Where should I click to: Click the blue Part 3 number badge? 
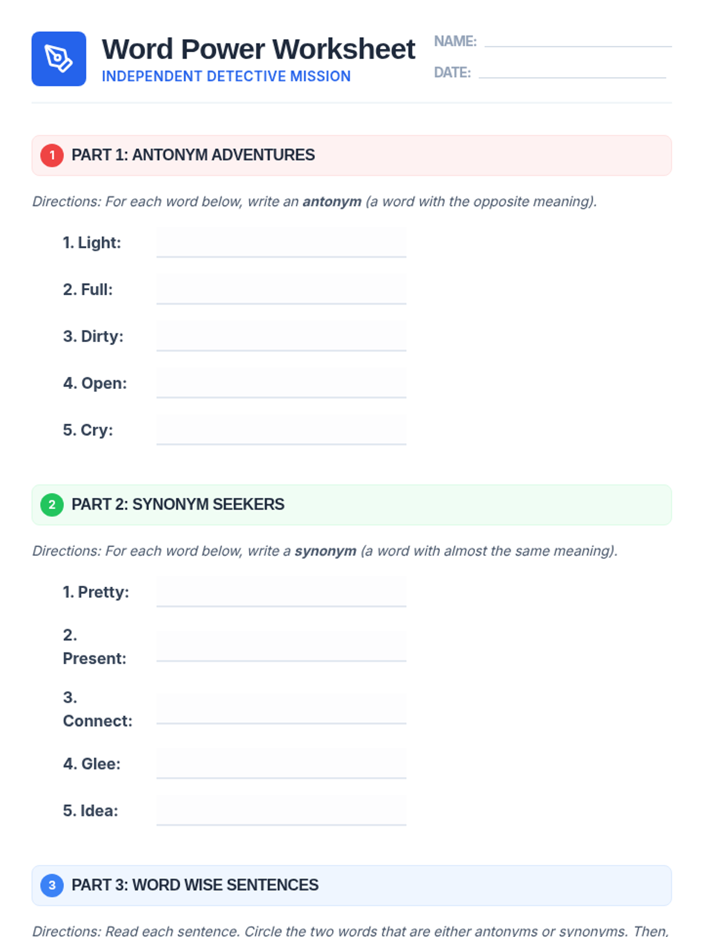click(x=52, y=885)
